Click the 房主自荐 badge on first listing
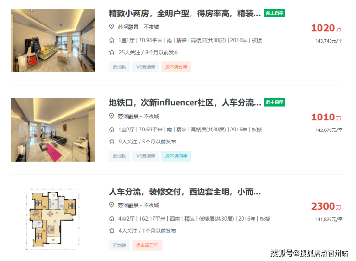356x261 pixels. pos(275,13)
